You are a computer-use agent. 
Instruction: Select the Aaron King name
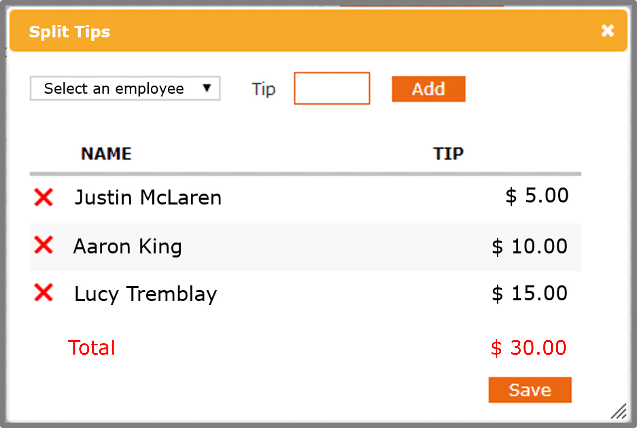pos(128,246)
